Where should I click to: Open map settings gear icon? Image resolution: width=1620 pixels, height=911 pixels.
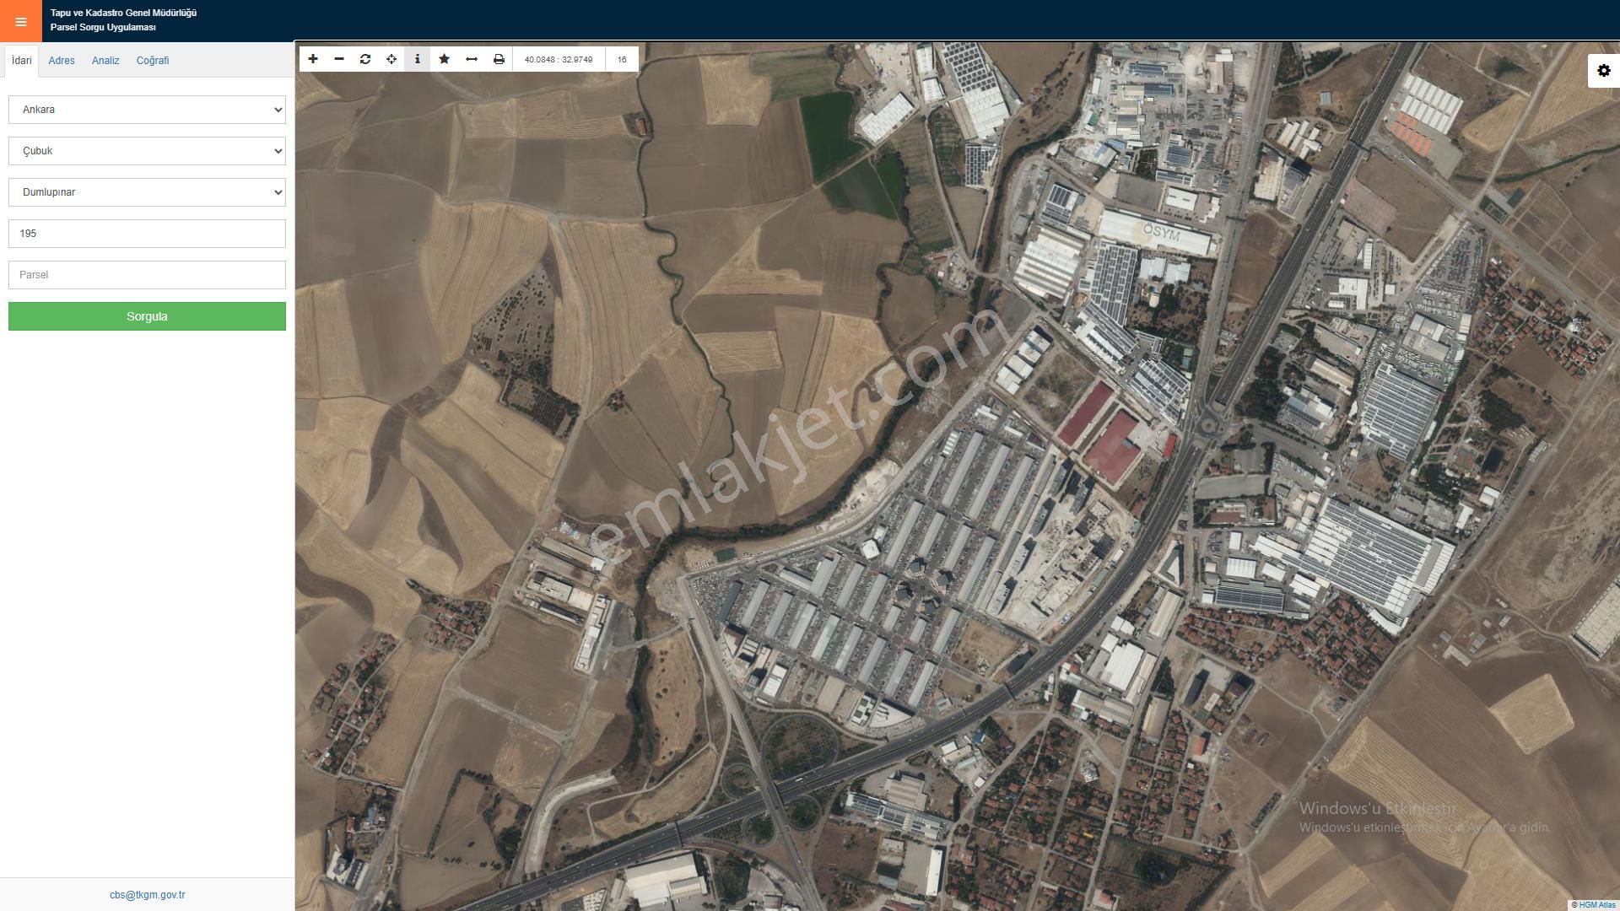1604,71
